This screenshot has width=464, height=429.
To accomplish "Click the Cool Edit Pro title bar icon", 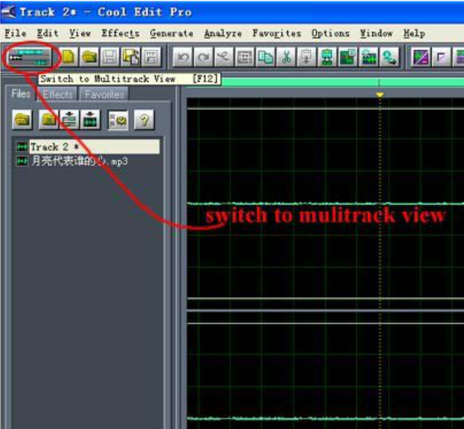I will [9, 12].
